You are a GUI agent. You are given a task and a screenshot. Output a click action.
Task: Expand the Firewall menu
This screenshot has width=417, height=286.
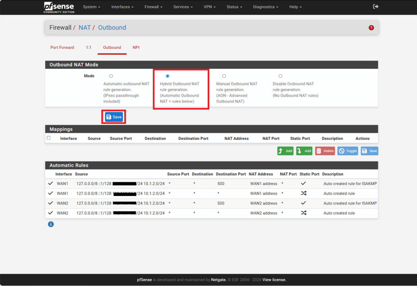[153, 7]
